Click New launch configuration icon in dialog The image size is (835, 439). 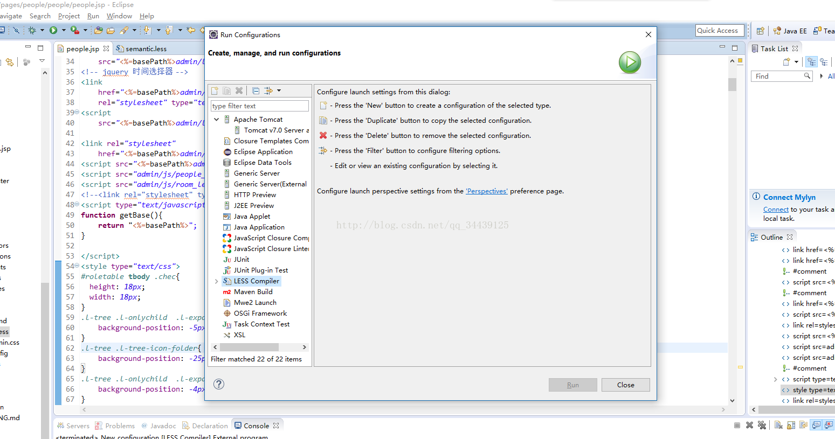pos(215,90)
